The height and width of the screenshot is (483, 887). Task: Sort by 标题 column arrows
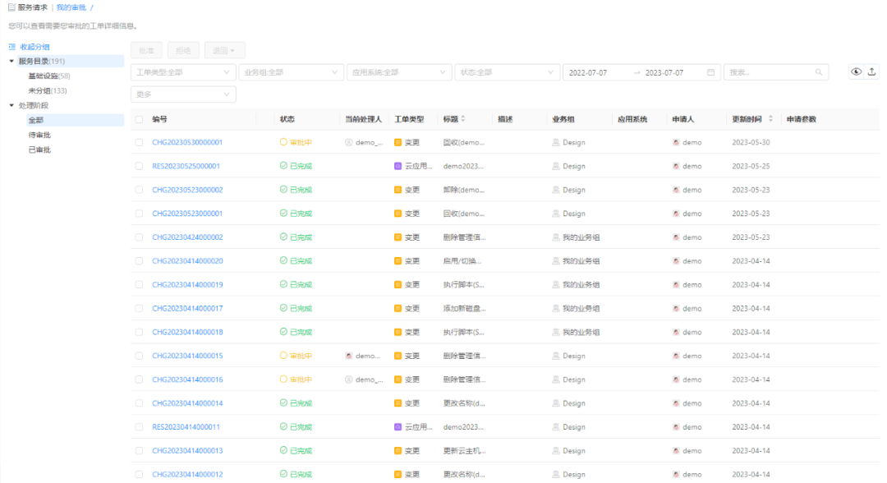(463, 119)
